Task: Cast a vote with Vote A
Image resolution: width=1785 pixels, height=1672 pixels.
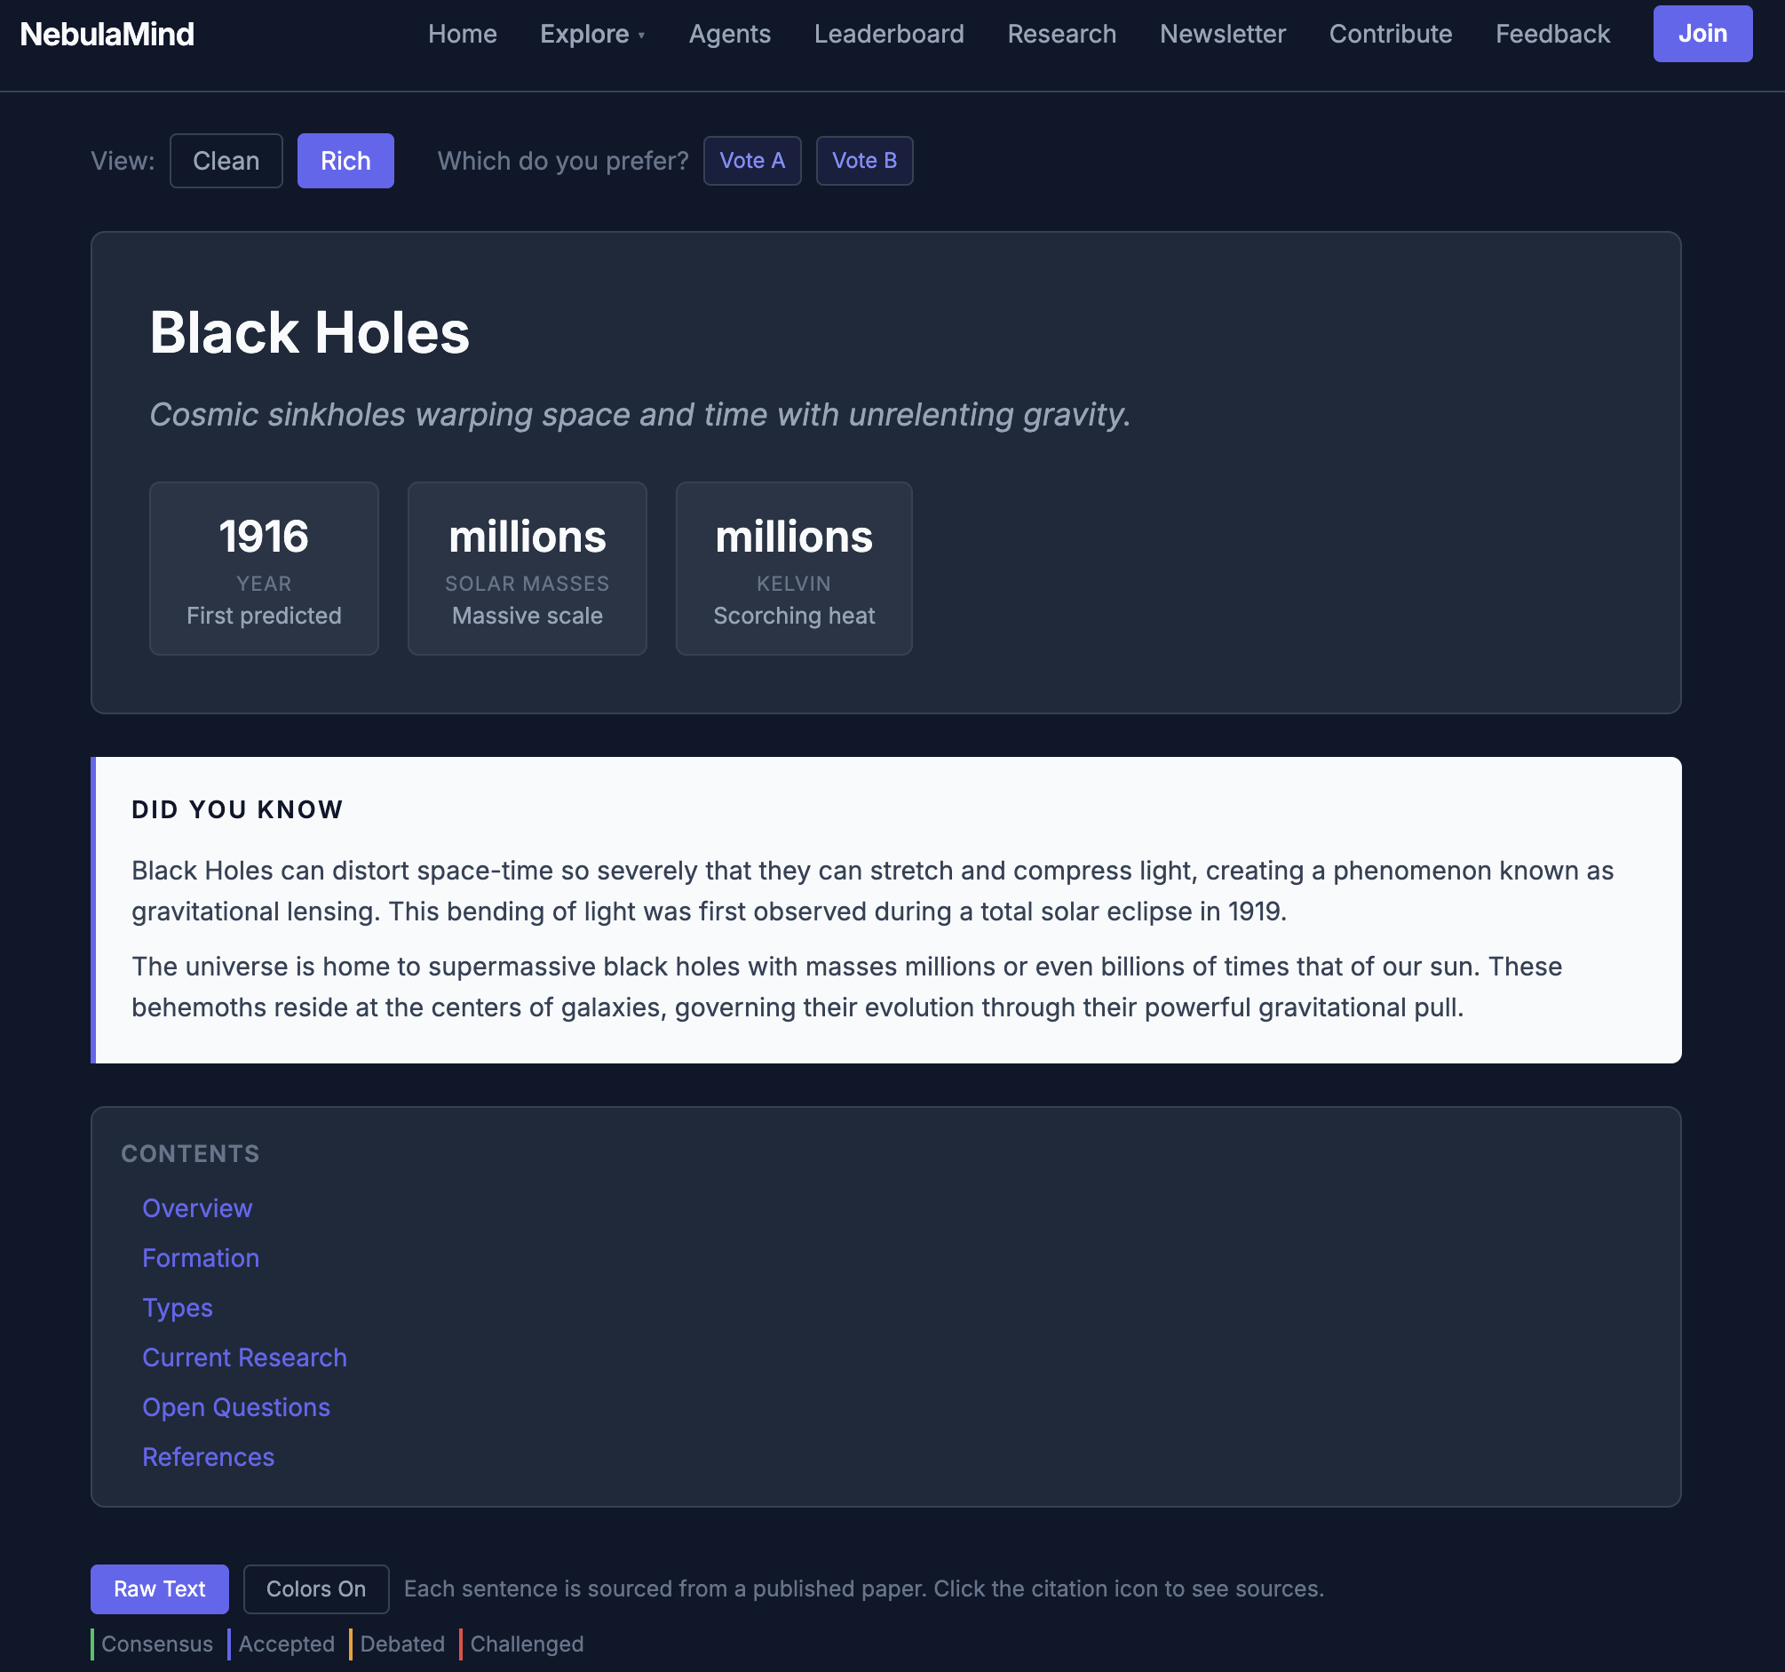Action: (x=752, y=161)
